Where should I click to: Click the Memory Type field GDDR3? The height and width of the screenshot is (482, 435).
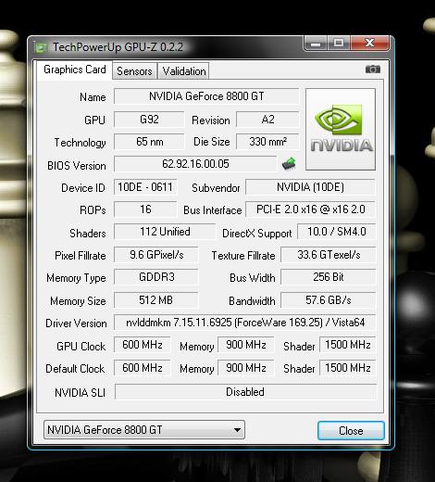(x=156, y=277)
